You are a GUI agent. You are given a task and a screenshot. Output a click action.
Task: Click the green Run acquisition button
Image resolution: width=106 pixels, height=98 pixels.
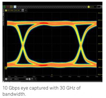4,7
